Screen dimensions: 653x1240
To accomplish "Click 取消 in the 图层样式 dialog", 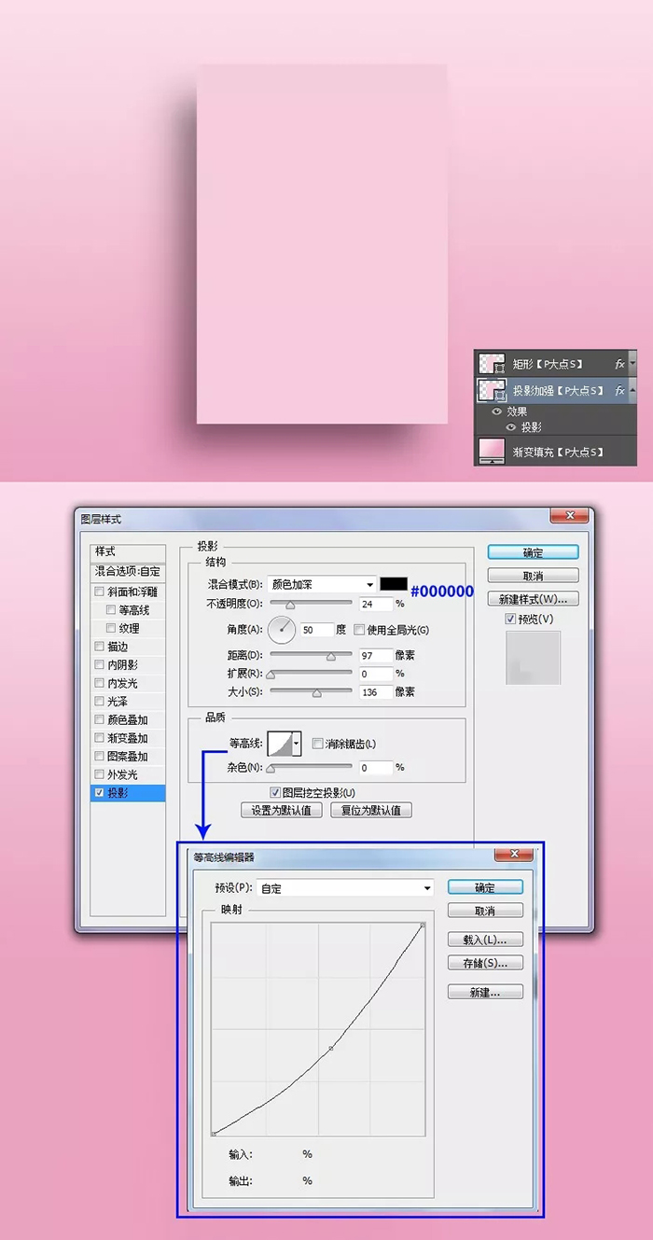I will (533, 576).
